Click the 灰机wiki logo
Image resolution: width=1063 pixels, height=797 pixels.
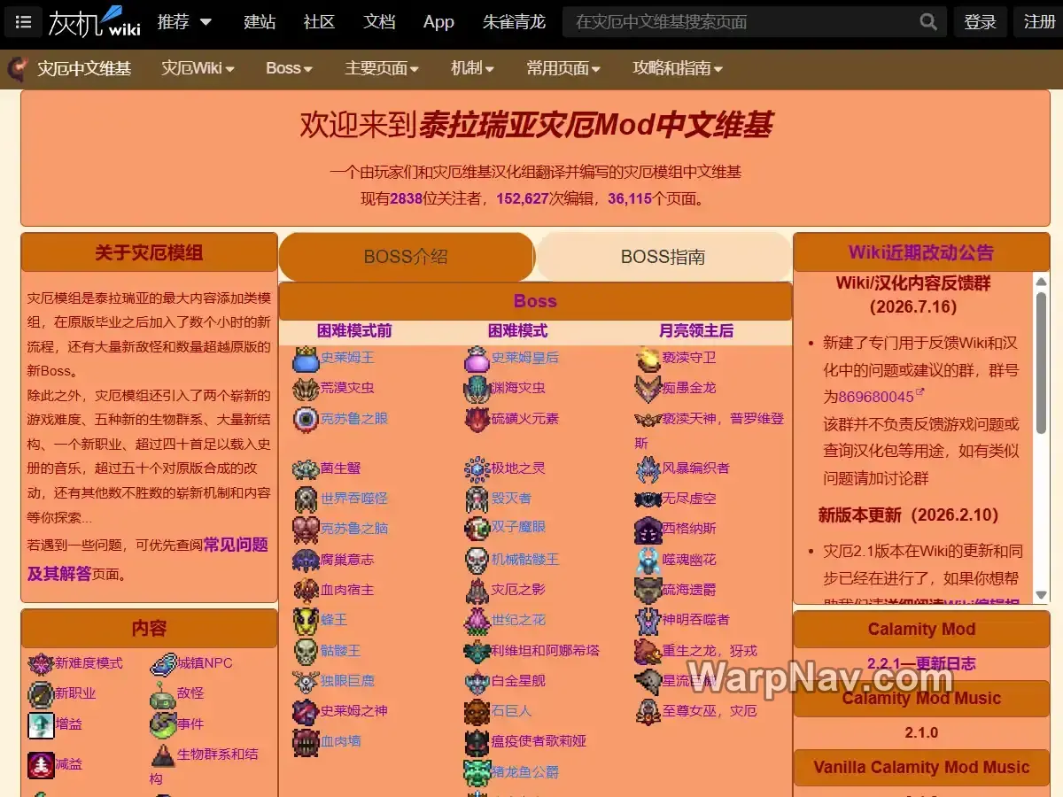click(94, 22)
